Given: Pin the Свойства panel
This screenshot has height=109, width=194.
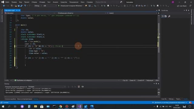Looking at the screenshot, I should (x=186, y=10).
